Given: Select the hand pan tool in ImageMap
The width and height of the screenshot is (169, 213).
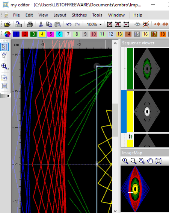Looking at the screenshot, I should point(150,161).
